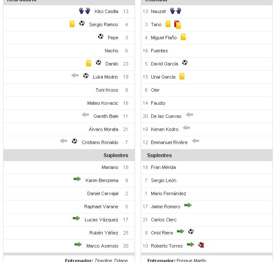Click Tano's red and yellow card icon
The width and height of the screenshot is (275, 262).
pyautogui.click(x=177, y=25)
